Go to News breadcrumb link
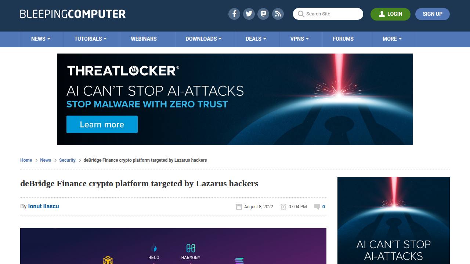Image resolution: width=470 pixels, height=264 pixels. coord(46,160)
